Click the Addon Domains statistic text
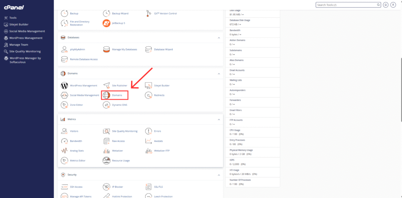The height and width of the screenshot is (198, 402). click(x=238, y=40)
